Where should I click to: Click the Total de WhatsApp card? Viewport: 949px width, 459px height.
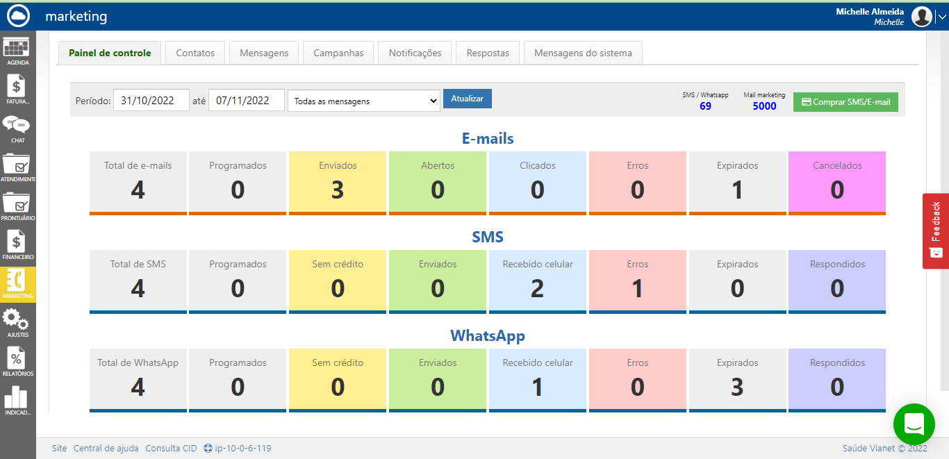138,381
